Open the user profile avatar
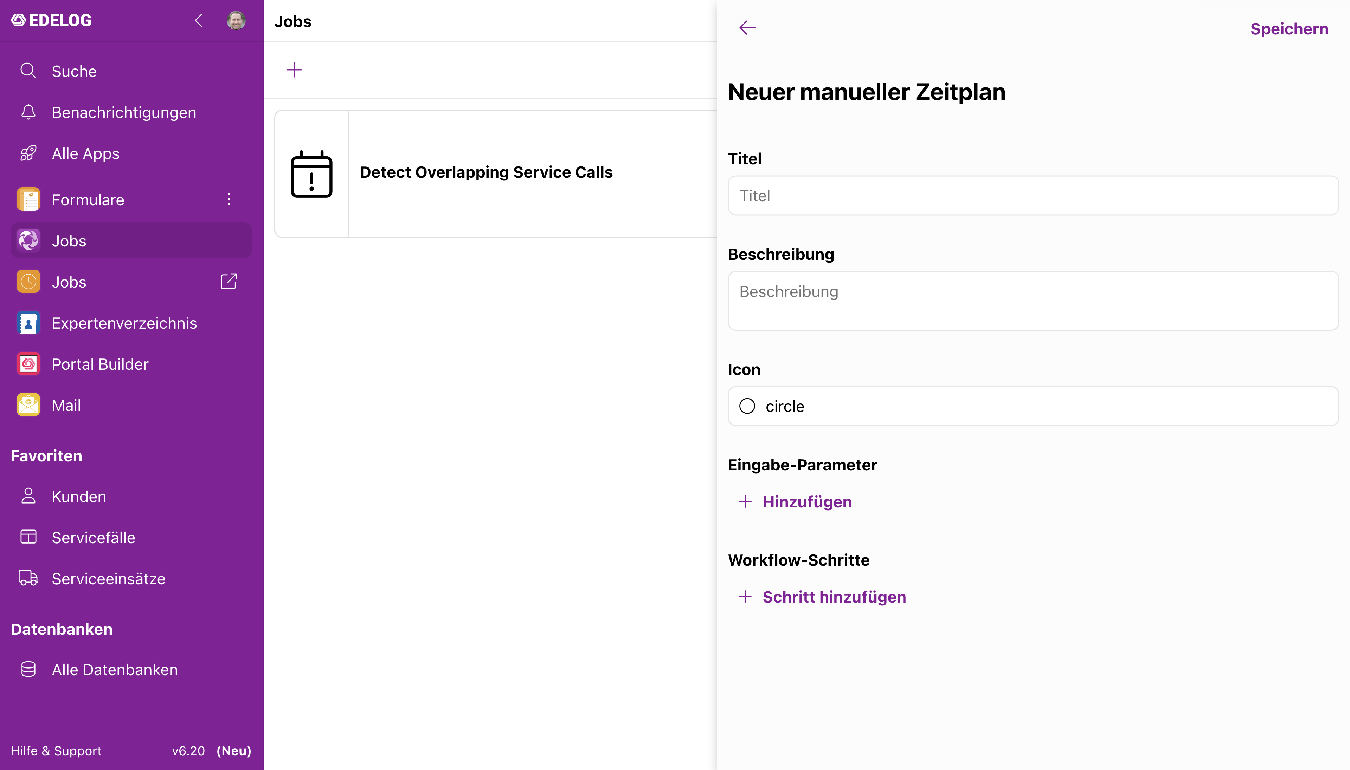The width and height of the screenshot is (1350, 770). (236, 21)
